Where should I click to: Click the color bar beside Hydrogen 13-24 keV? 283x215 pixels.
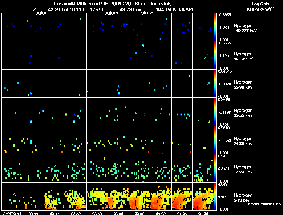(215, 168)
